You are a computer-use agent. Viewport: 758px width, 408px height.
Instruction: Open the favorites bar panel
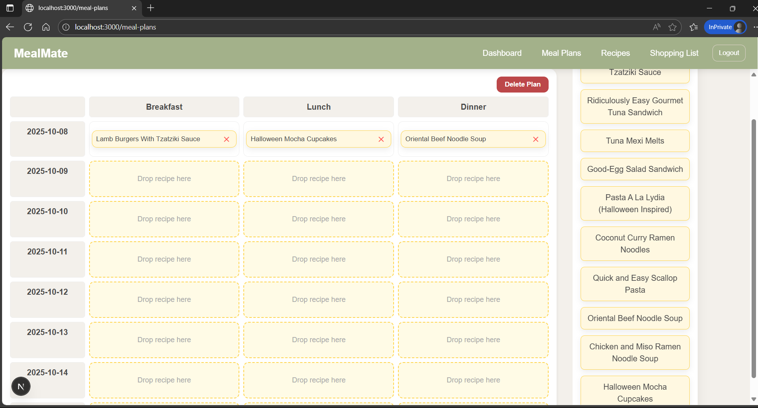(x=693, y=27)
